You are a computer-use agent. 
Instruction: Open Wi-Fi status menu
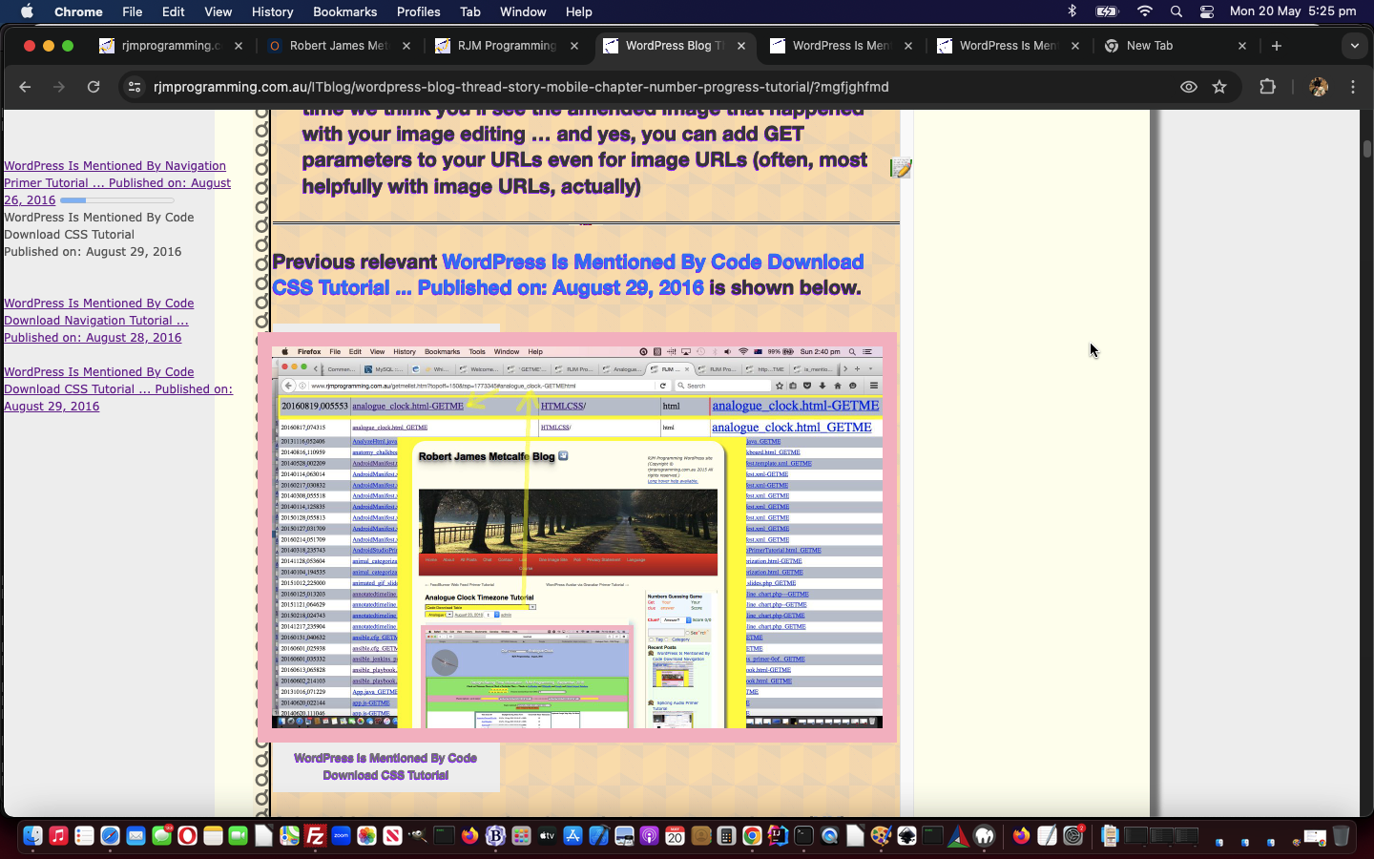point(1145,11)
